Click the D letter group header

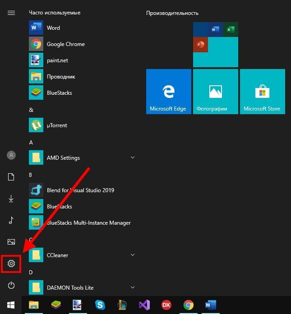coord(31,272)
